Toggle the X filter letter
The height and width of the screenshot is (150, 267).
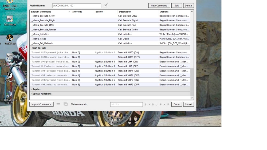(x=164, y=104)
